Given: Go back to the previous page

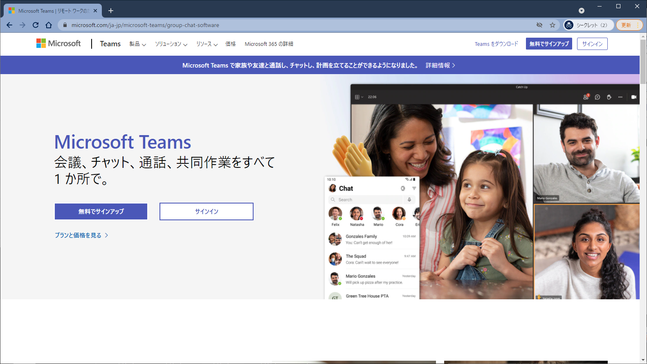Looking at the screenshot, I should point(9,25).
